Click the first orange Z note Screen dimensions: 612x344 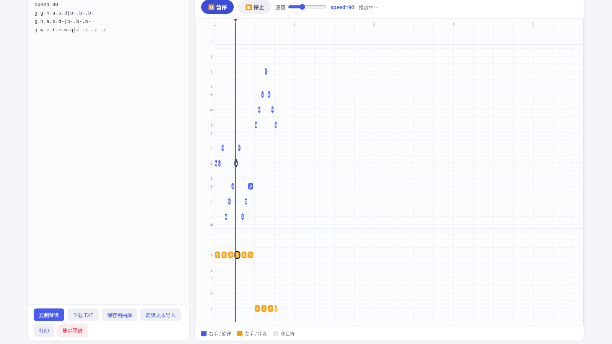tap(257, 308)
